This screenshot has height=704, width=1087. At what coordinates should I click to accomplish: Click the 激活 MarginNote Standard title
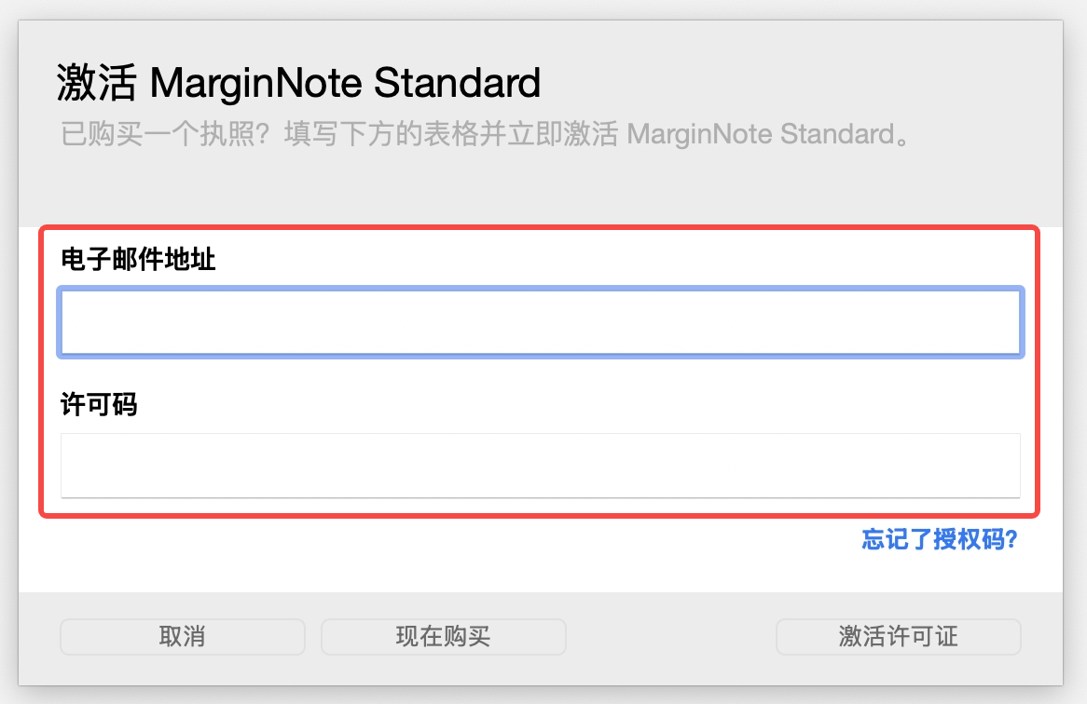coord(298,83)
